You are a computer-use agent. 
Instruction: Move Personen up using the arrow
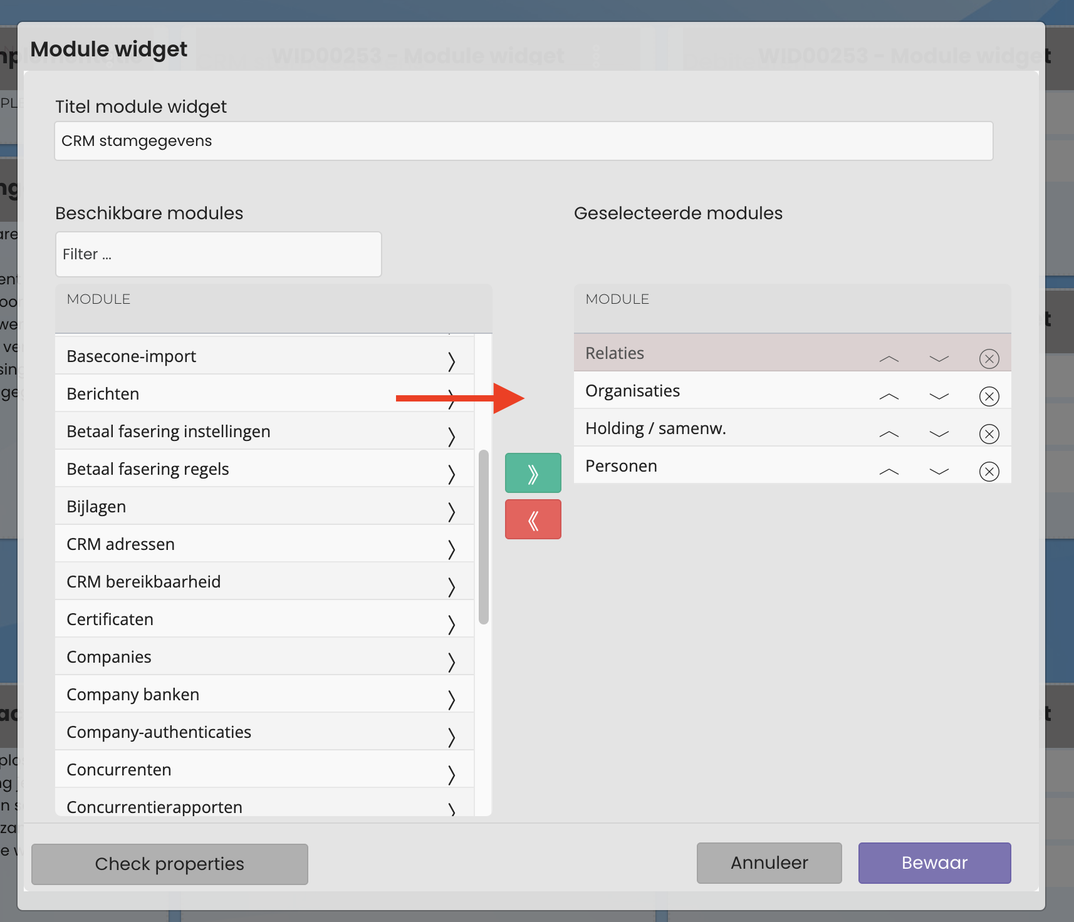click(889, 472)
